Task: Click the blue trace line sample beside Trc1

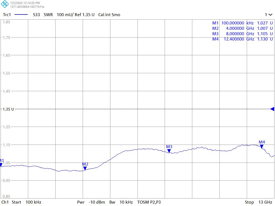Action: [x=21, y=15]
